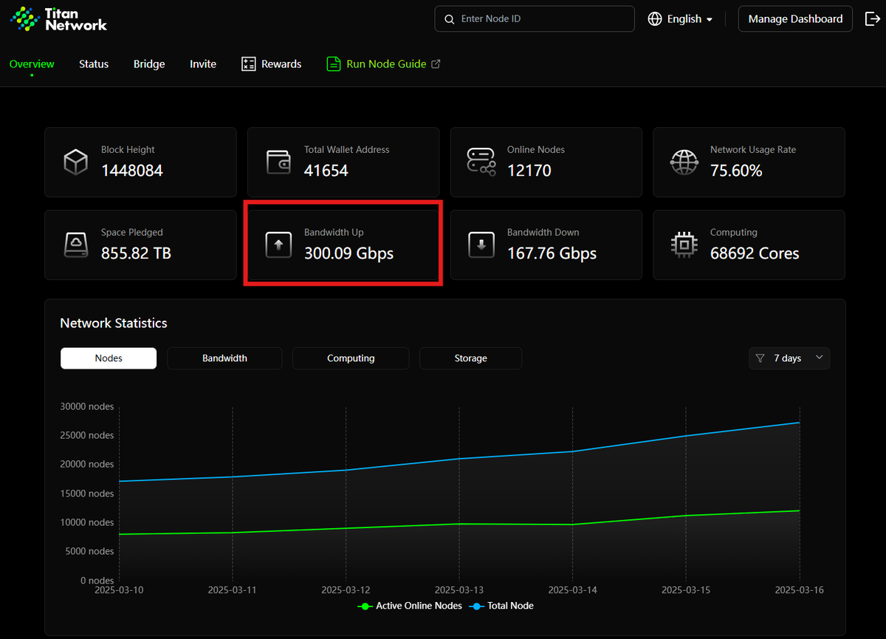886x639 pixels.
Task: Open the Run Node Guide link
Action: click(384, 64)
